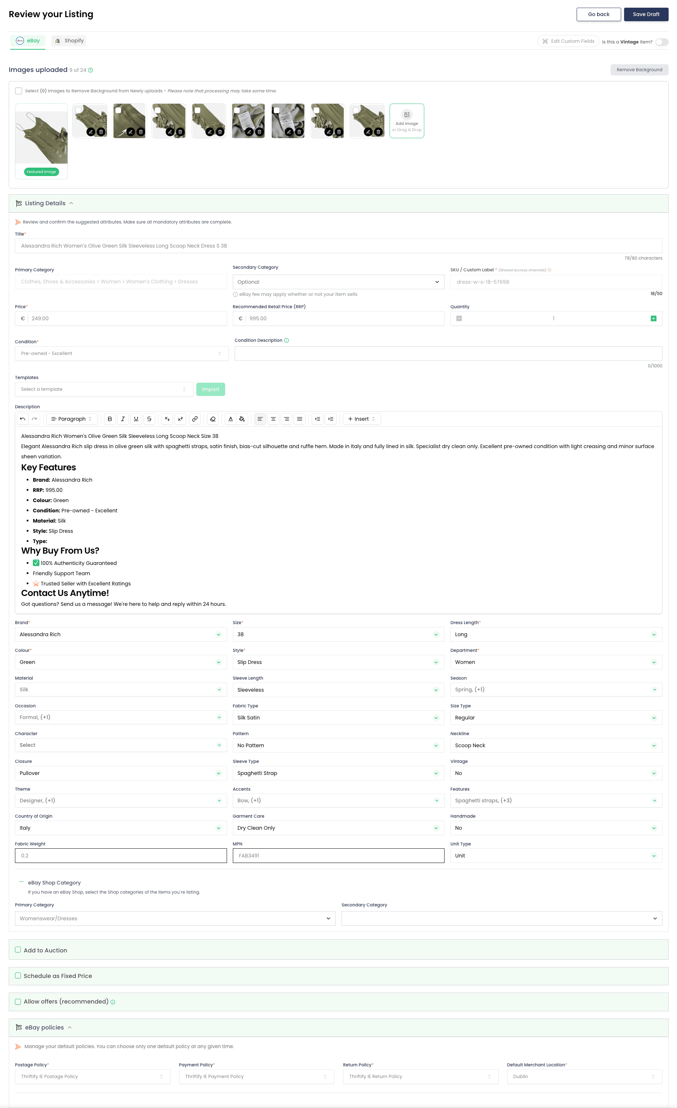Viewport: 677px width, 1108px height.
Task: Click Remove Background button
Action: pyautogui.click(x=639, y=70)
